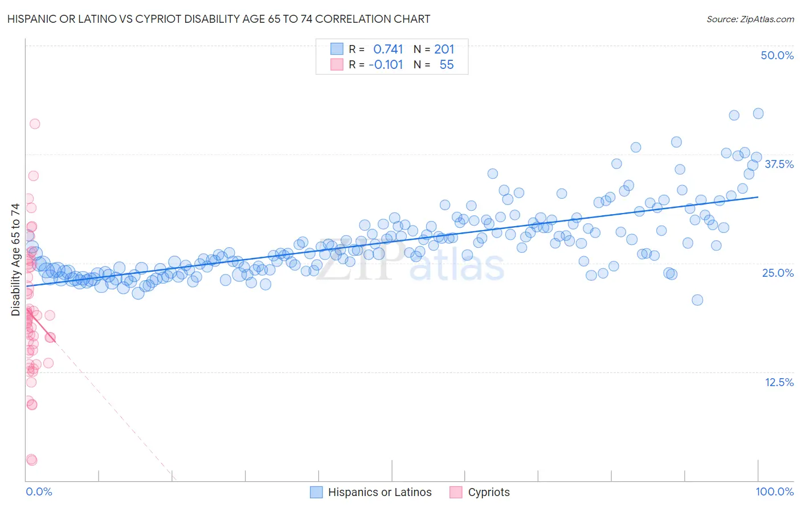The width and height of the screenshot is (801, 508).
Task: Open the Source: ZipAtlas.com attribution
Action: pos(750,19)
